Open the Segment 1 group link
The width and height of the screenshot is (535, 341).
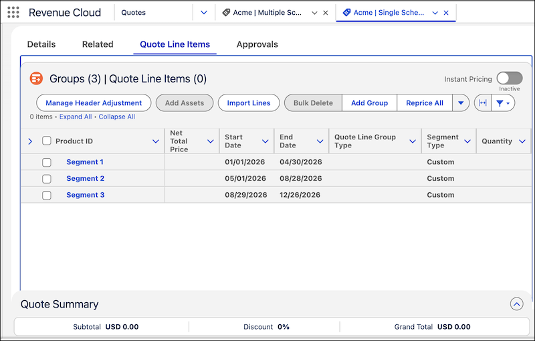tap(85, 162)
